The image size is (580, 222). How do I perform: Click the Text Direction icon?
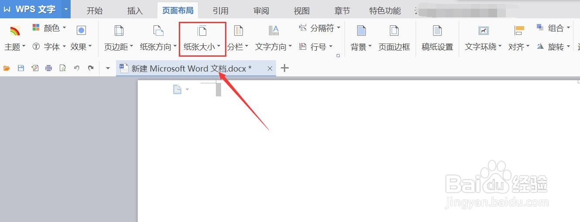click(x=273, y=31)
